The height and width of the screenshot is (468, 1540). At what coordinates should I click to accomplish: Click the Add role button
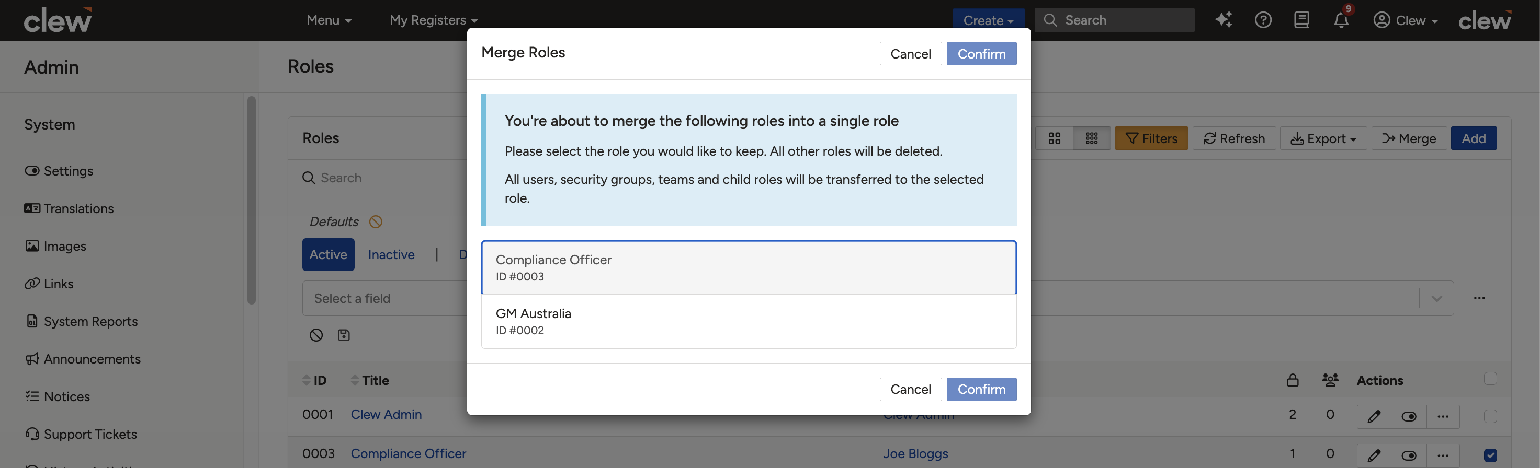click(x=1473, y=138)
